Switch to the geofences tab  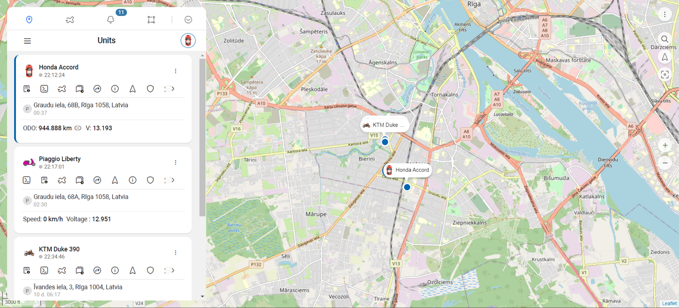click(151, 20)
